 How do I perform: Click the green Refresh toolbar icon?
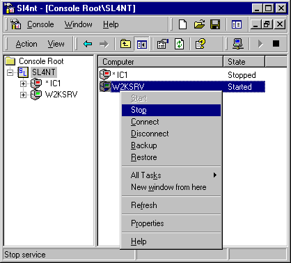tap(179, 44)
